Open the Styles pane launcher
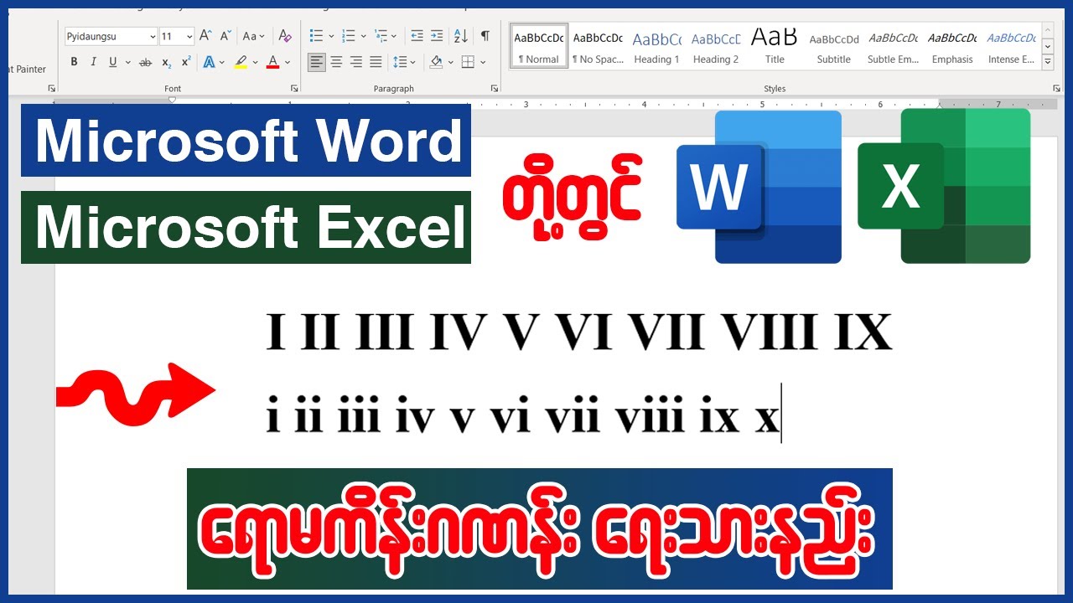Viewport: 1073px width, 603px height. coord(1056,88)
